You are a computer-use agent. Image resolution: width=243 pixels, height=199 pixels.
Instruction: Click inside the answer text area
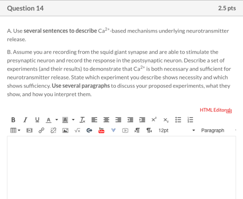(121, 167)
